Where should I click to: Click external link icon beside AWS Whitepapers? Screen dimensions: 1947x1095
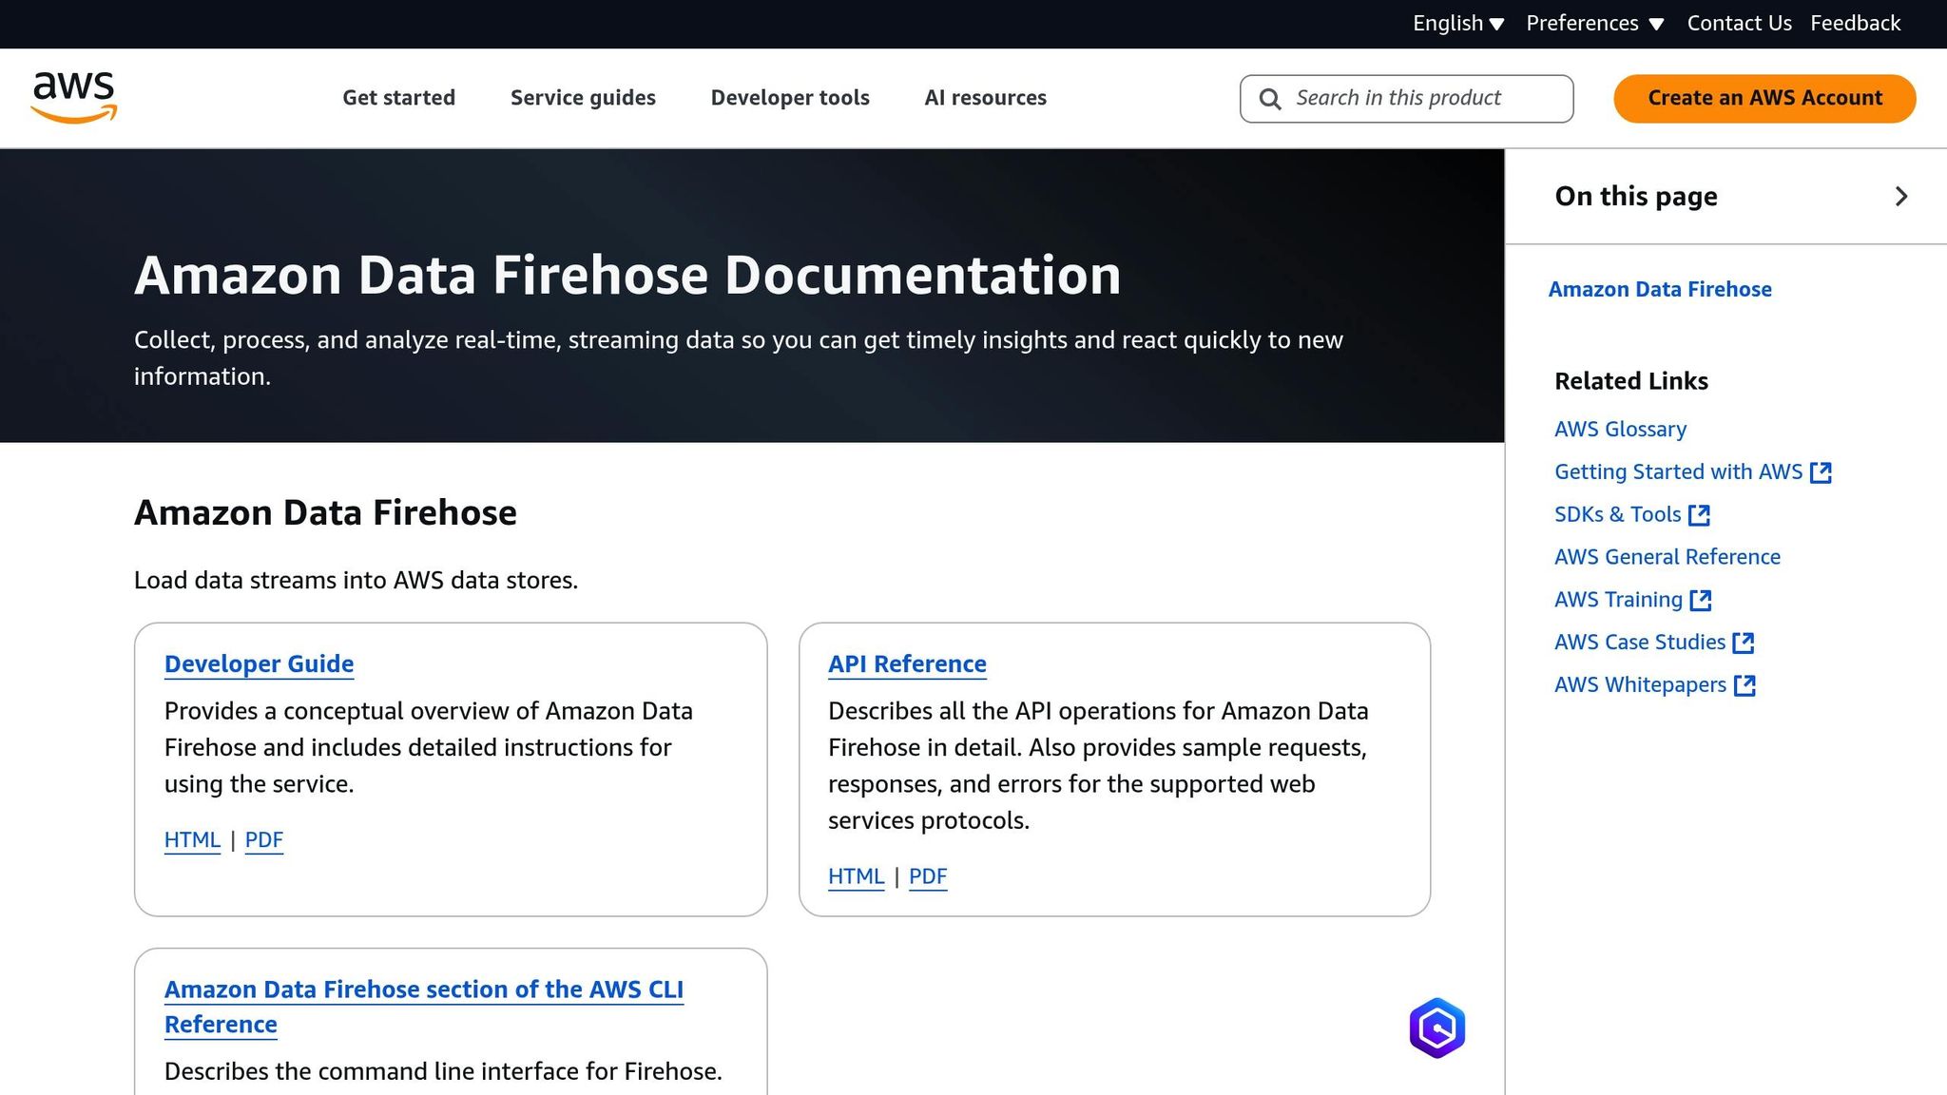1745,686
